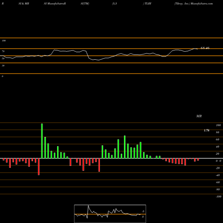223x223 pixels.
Task: Click the MR axis label 80
Action: tap(218, 132)
